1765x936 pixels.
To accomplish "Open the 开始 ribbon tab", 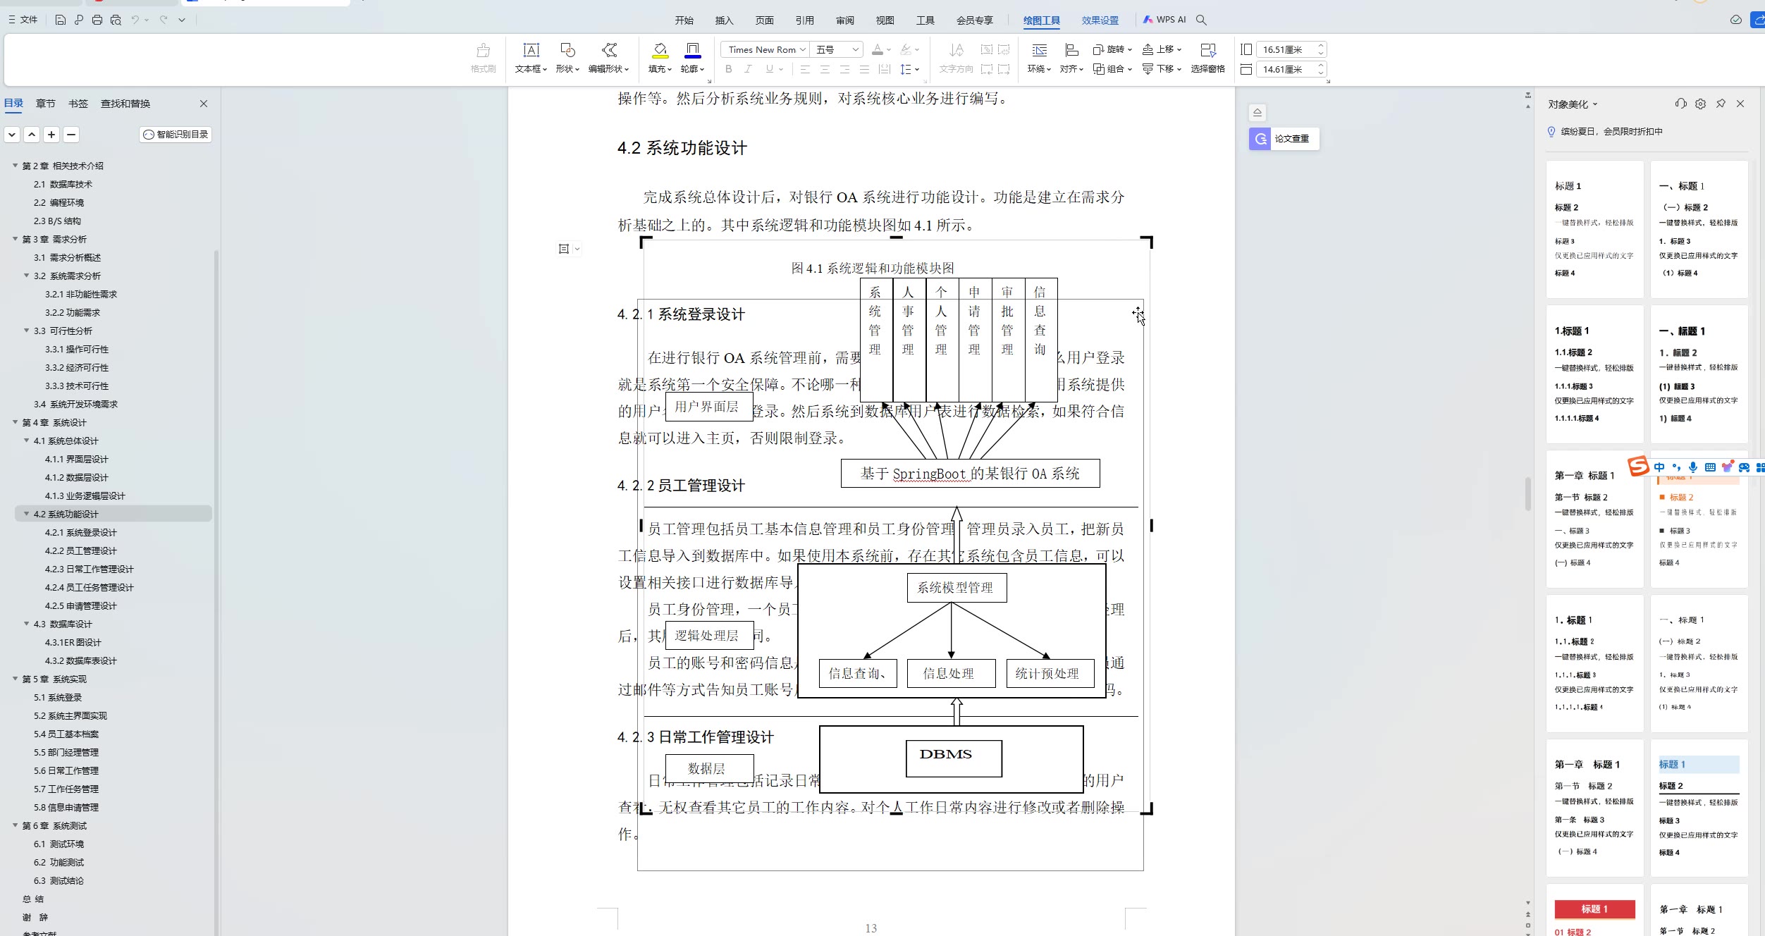I will 684,20.
